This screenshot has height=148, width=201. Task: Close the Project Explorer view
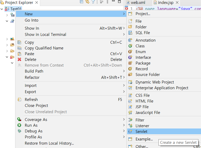[36, 2]
